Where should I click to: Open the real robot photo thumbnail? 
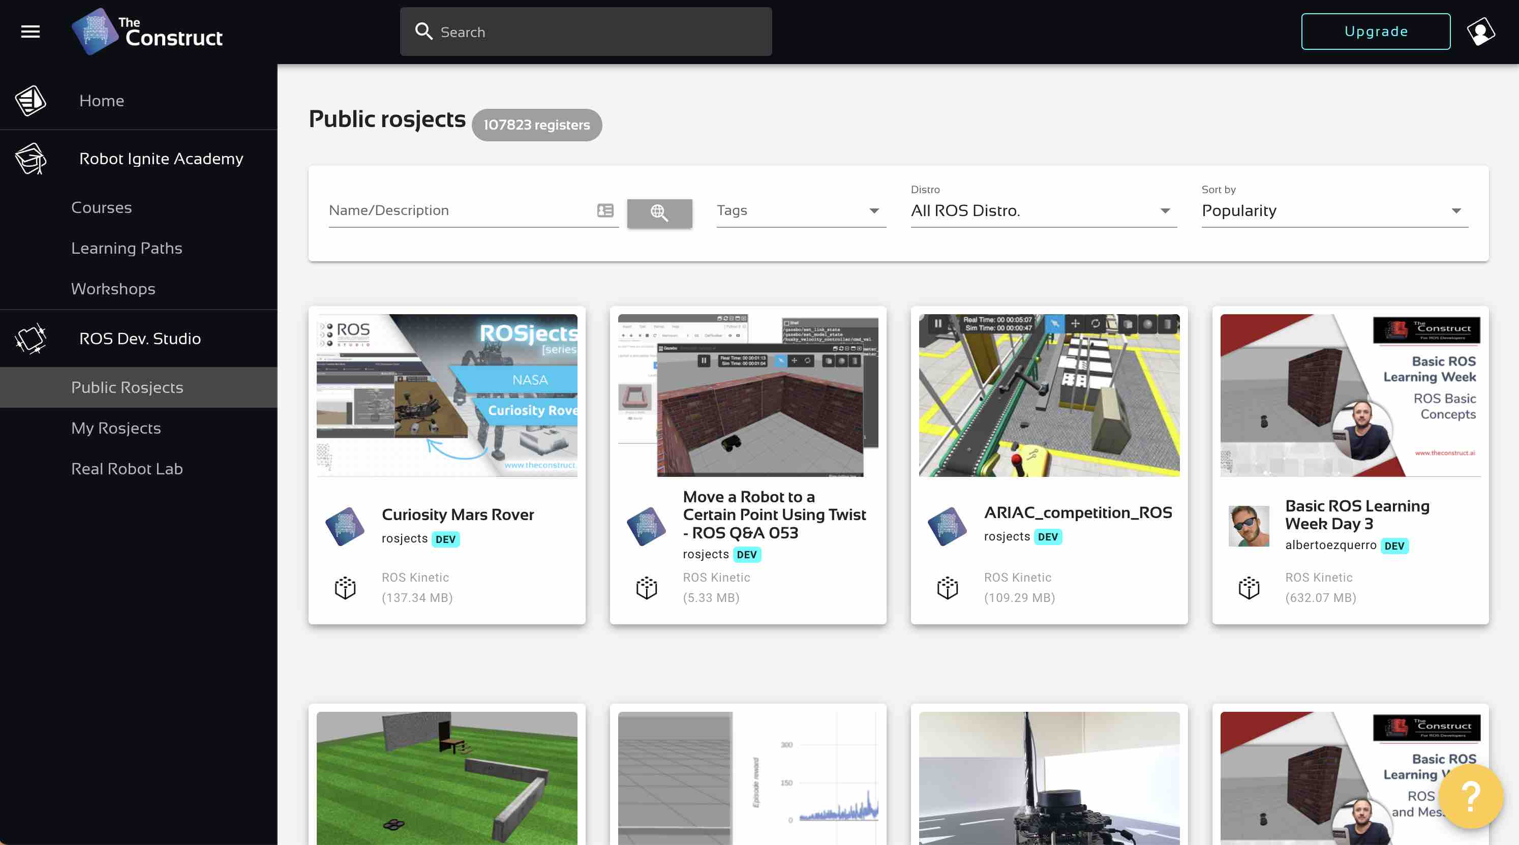tap(1049, 778)
